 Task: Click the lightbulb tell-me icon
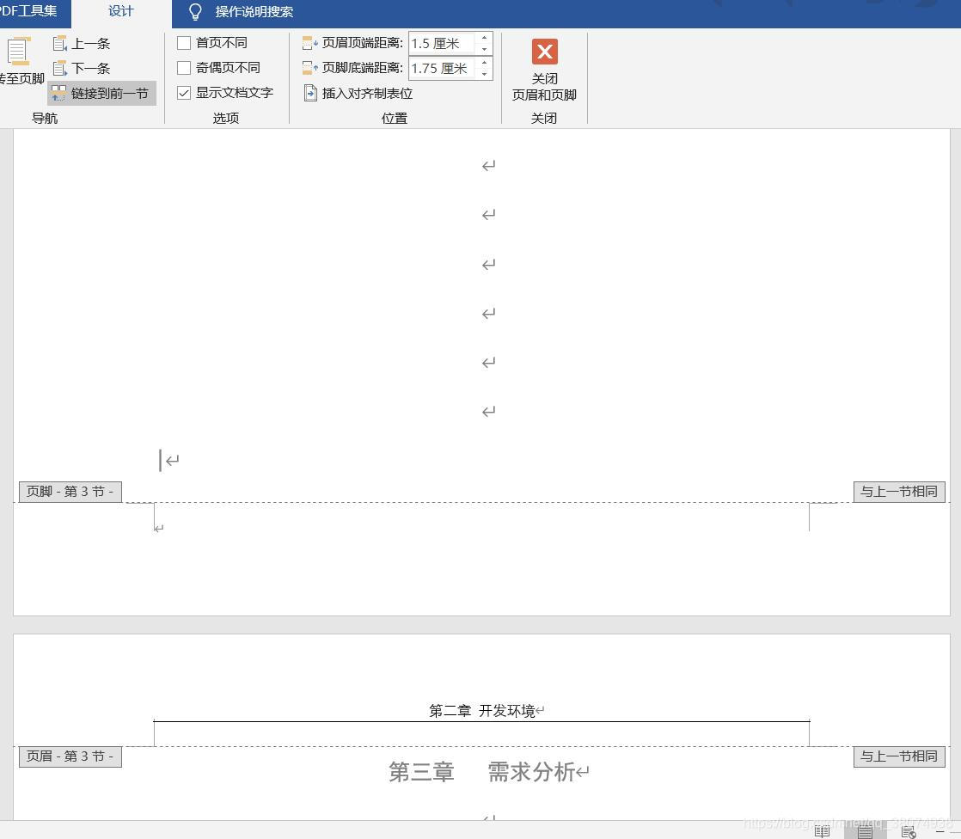pyautogui.click(x=195, y=12)
